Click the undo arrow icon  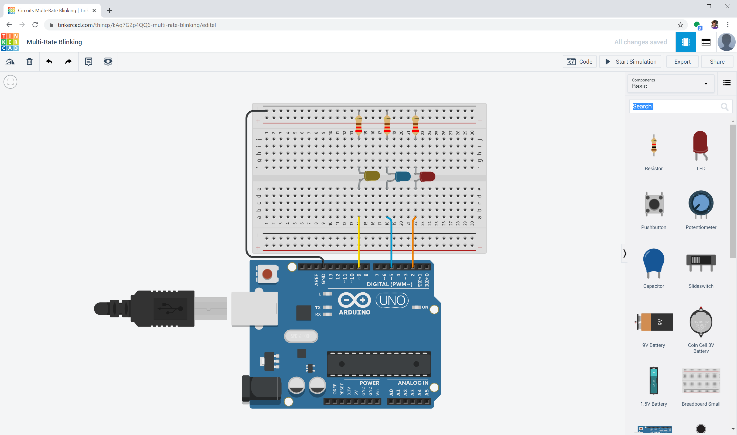point(49,62)
